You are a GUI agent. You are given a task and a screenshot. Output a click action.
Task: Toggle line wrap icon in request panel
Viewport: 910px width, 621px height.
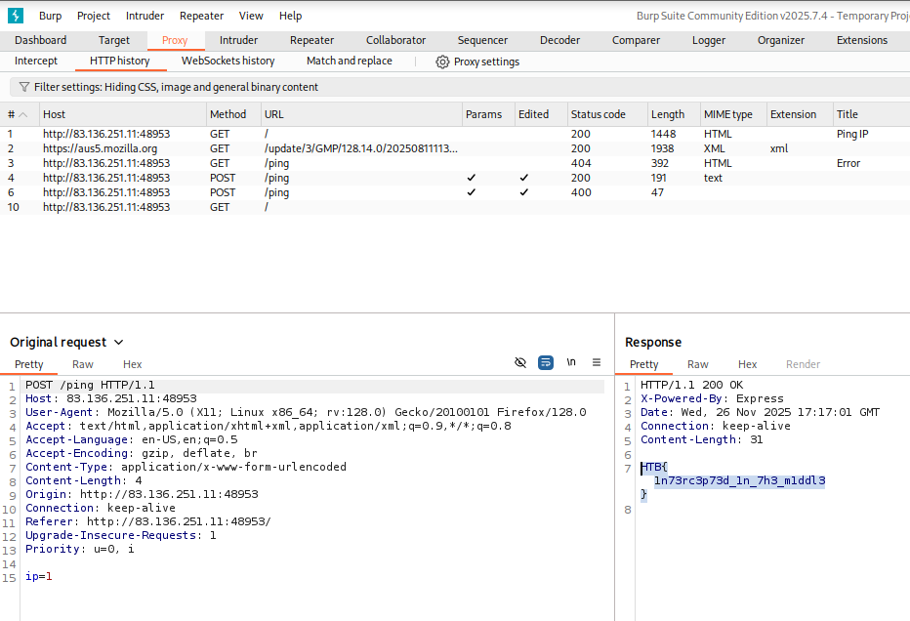tap(546, 362)
